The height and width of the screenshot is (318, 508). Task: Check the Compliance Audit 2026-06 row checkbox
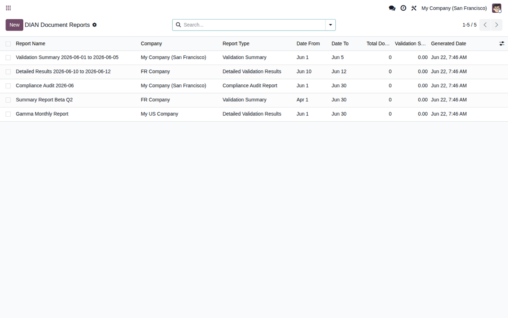tap(8, 86)
